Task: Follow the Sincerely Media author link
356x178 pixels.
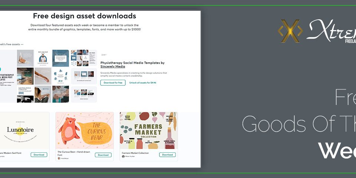Action: coord(113,66)
